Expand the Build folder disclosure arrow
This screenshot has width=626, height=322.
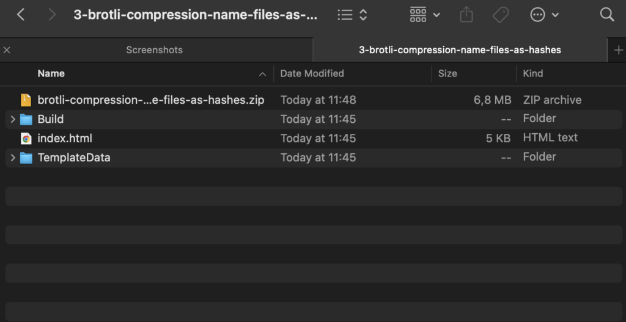[13, 119]
